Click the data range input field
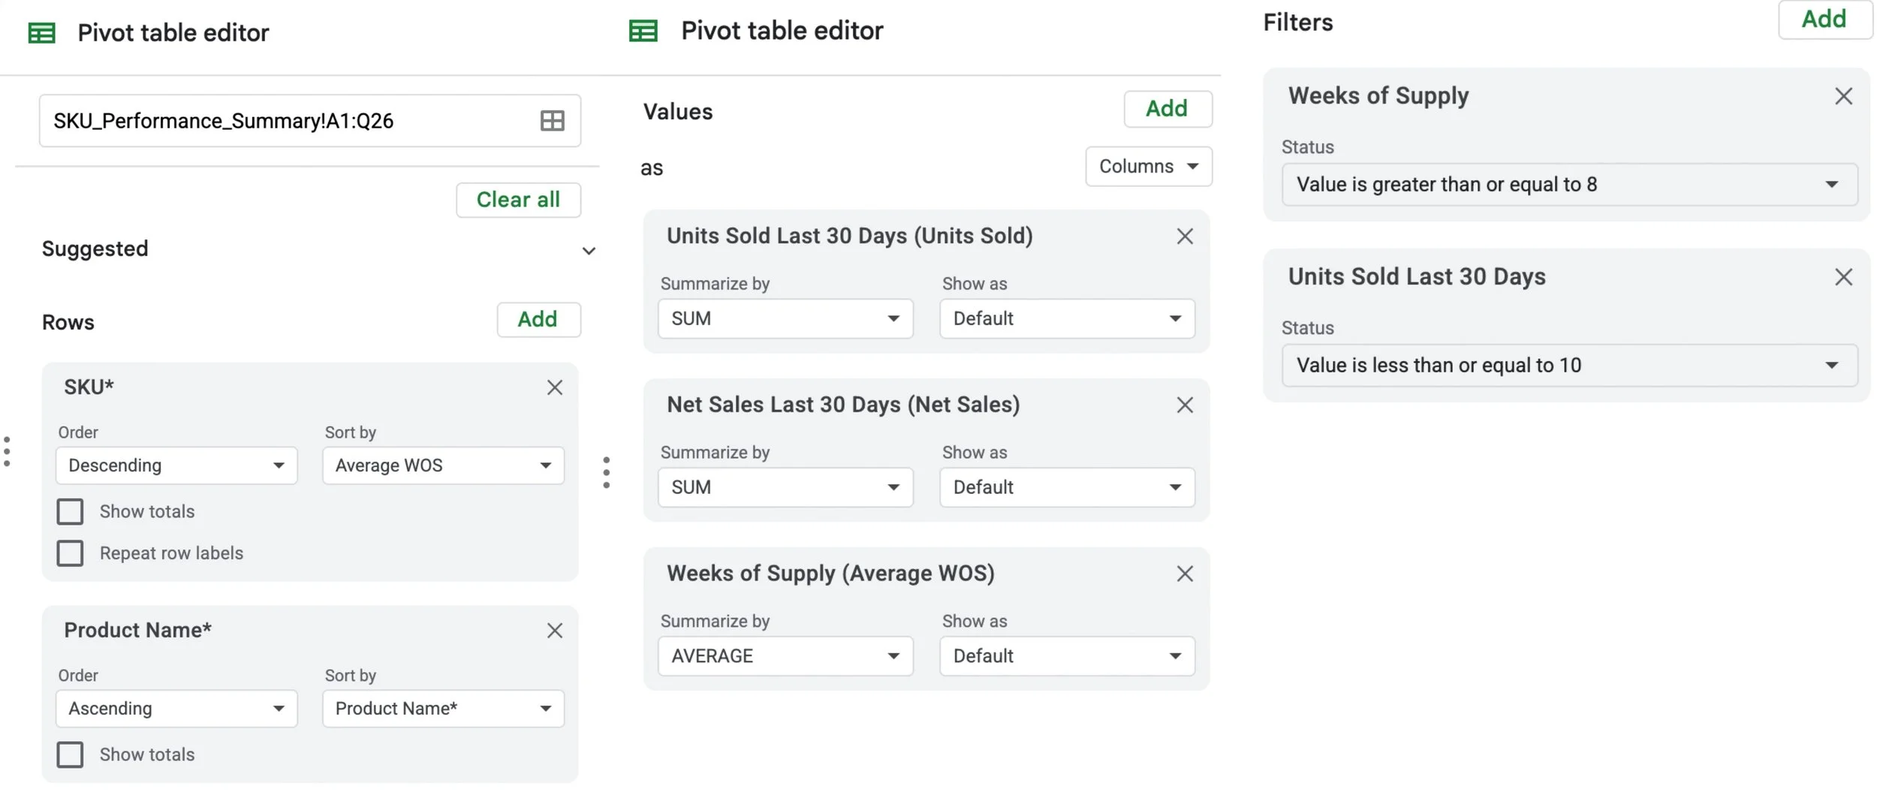 click(x=285, y=121)
